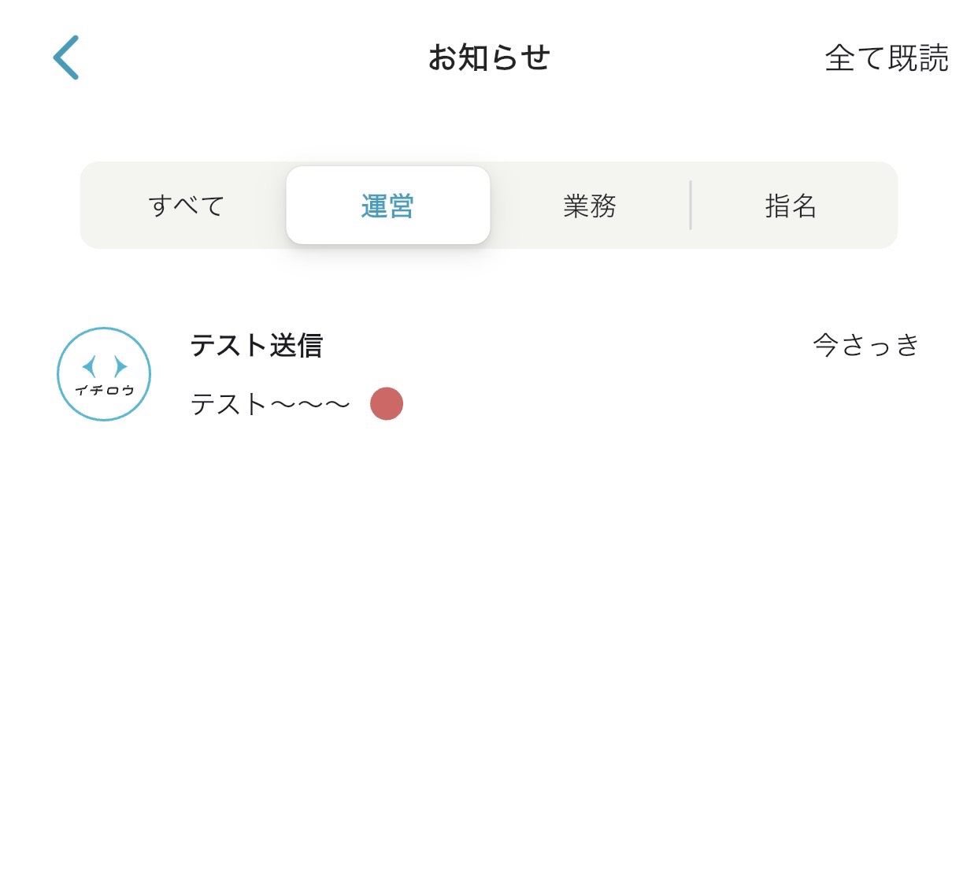Open the テスト送信 notification title
The height and width of the screenshot is (894, 978).
[x=257, y=345]
